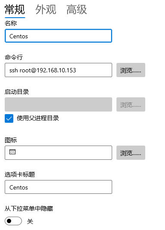The height and width of the screenshot is (230, 165).
Task: Browse for an icon with 图标 浏览 button
Action: (131, 153)
